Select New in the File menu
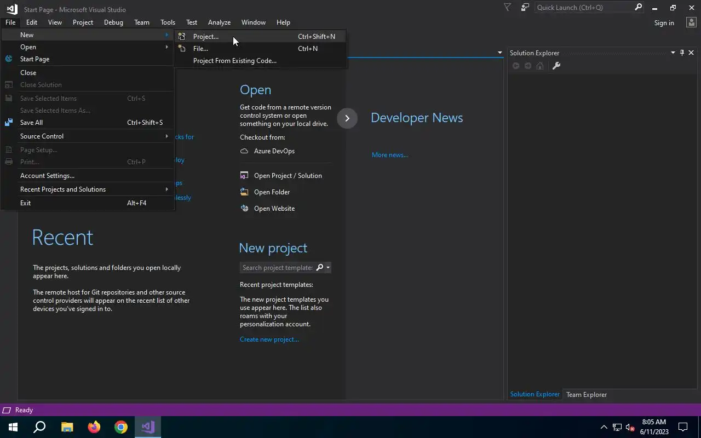 (x=88, y=35)
